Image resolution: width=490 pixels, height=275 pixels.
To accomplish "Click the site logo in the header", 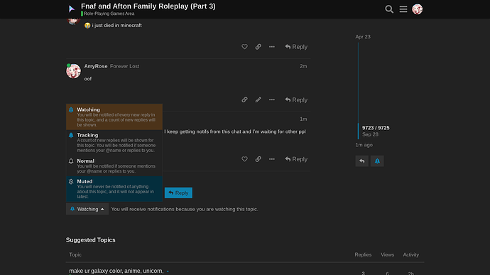I will click(x=72, y=9).
